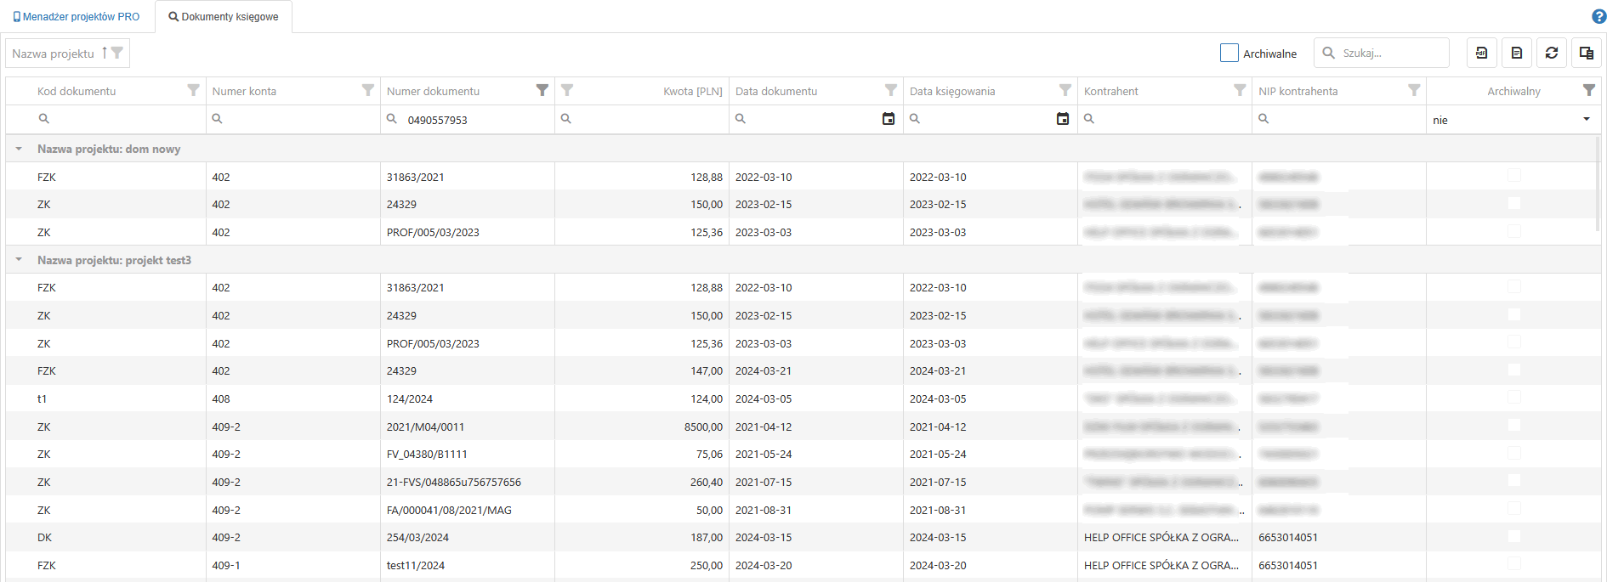Viewport: 1607px width, 582px height.
Task: Check Archiwalny box for test11/2024 row
Action: click(x=1513, y=564)
